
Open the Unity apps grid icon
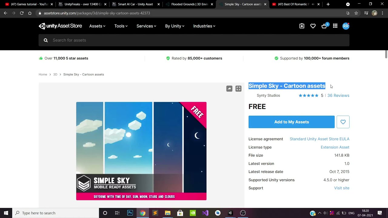point(335,26)
